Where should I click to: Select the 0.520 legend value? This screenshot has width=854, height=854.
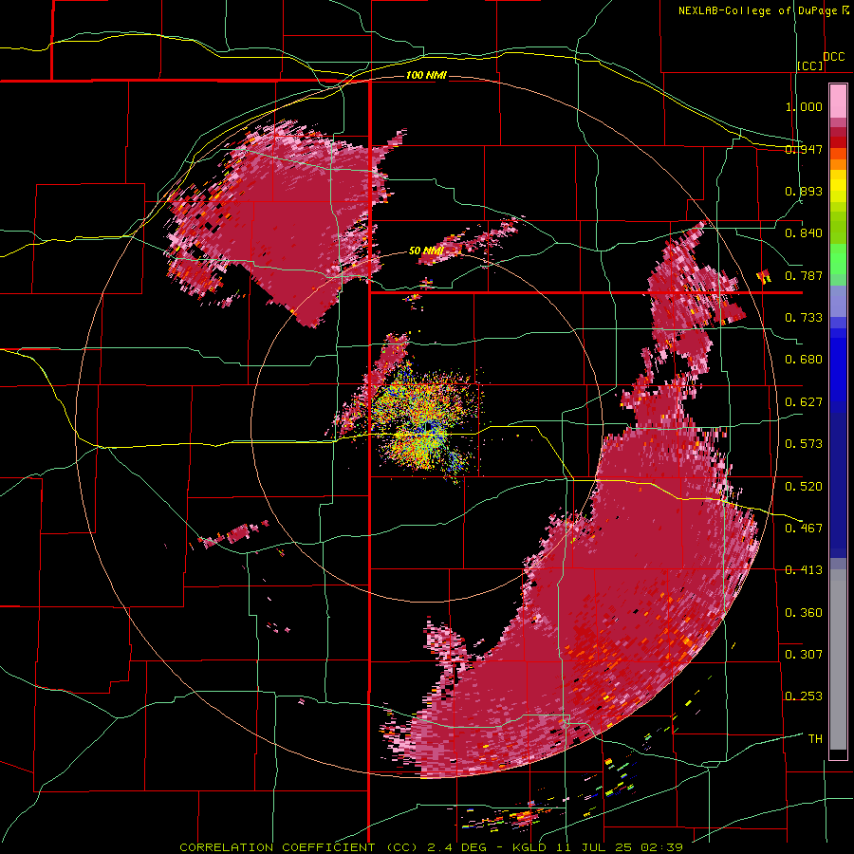pos(804,486)
